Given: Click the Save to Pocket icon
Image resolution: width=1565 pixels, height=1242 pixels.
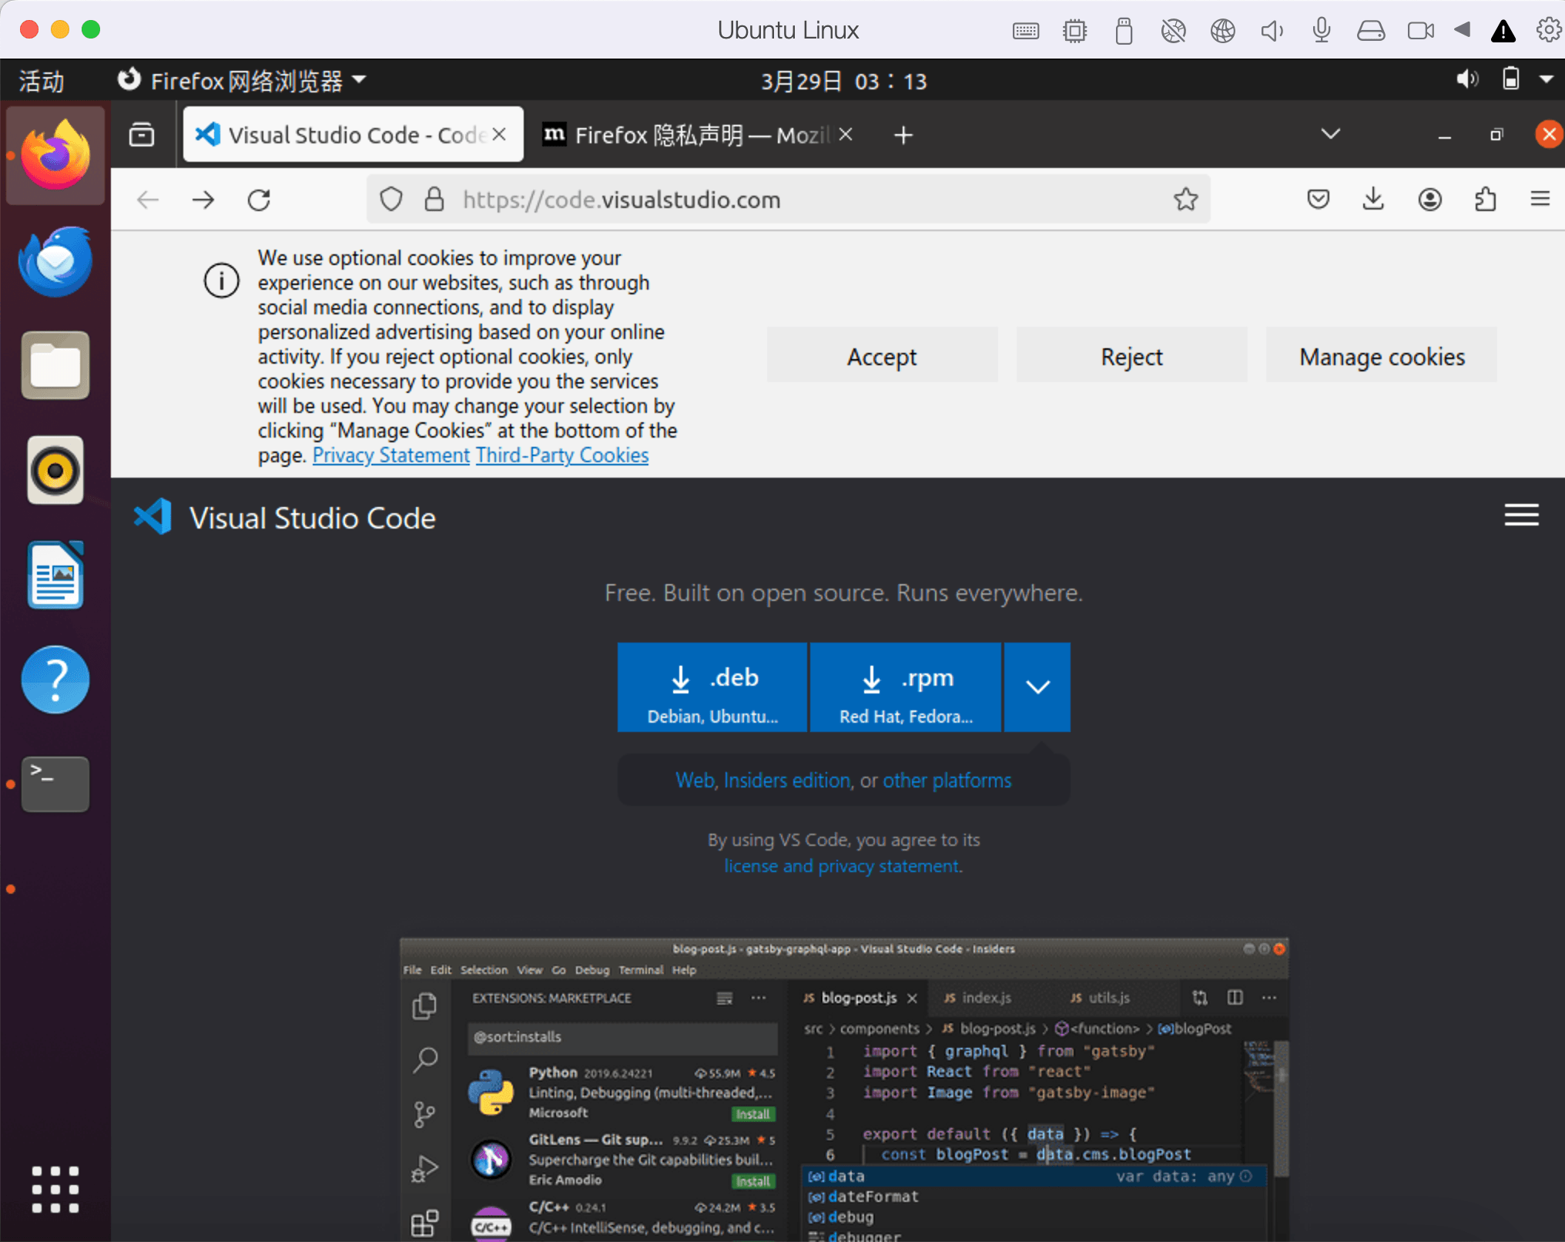Looking at the screenshot, I should pyautogui.click(x=1318, y=200).
